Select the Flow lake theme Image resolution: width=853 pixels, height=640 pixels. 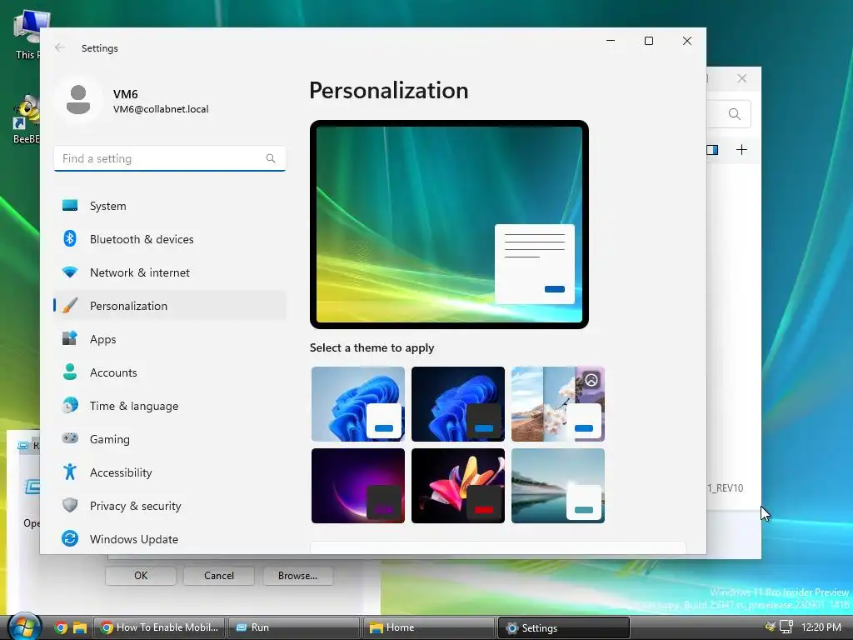coord(558,486)
